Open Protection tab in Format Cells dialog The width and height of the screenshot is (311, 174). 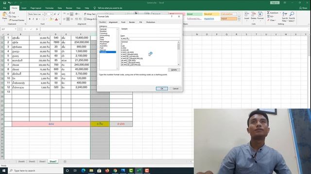(x=151, y=22)
